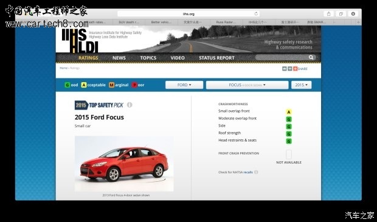Viewport: 377px width, 222px height.
Task: Open the 2015 year dropdown
Action: (301, 85)
